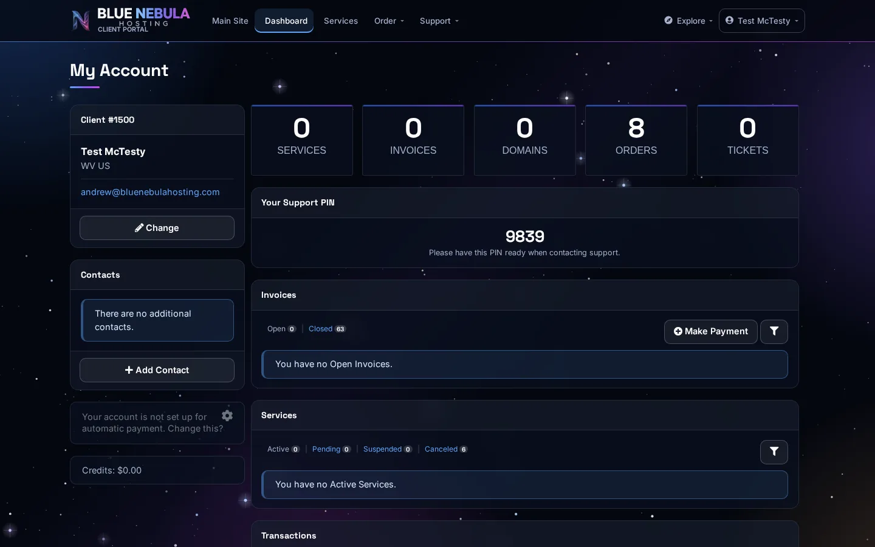Image resolution: width=875 pixels, height=547 pixels.
Task: Show Closed invoices tab
Action: tap(327, 329)
